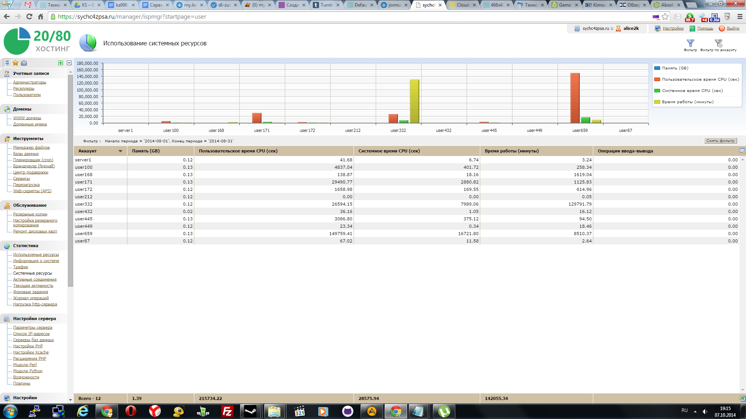Toggle Память (GB) series in chart legend
This screenshot has height=419, width=746.
[x=675, y=68]
